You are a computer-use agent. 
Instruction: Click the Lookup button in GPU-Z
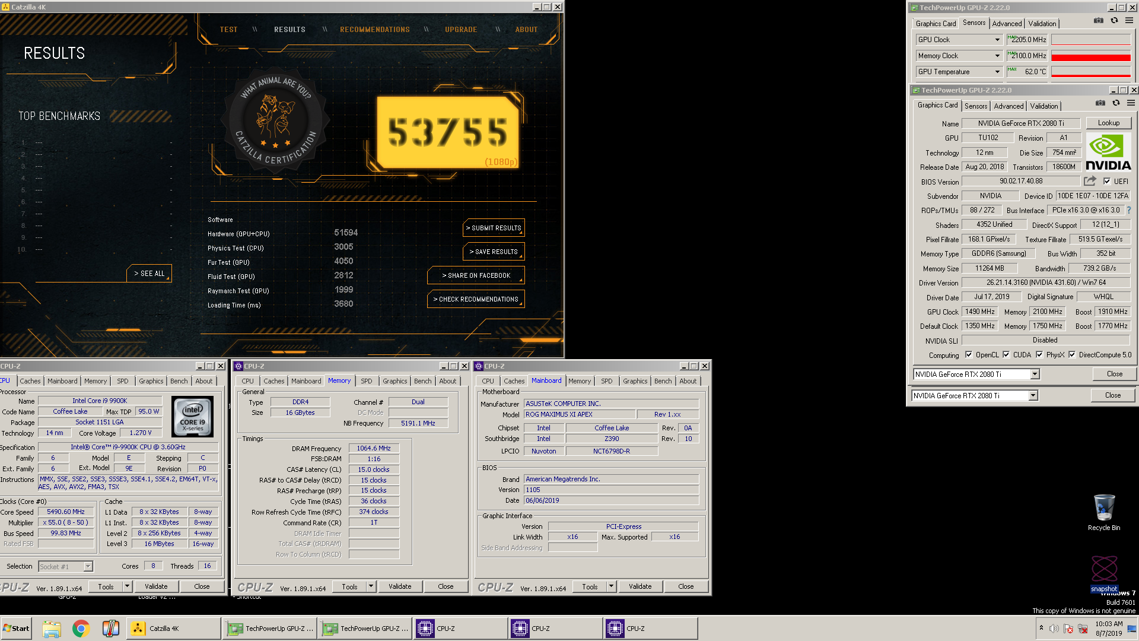[1108, 123]
